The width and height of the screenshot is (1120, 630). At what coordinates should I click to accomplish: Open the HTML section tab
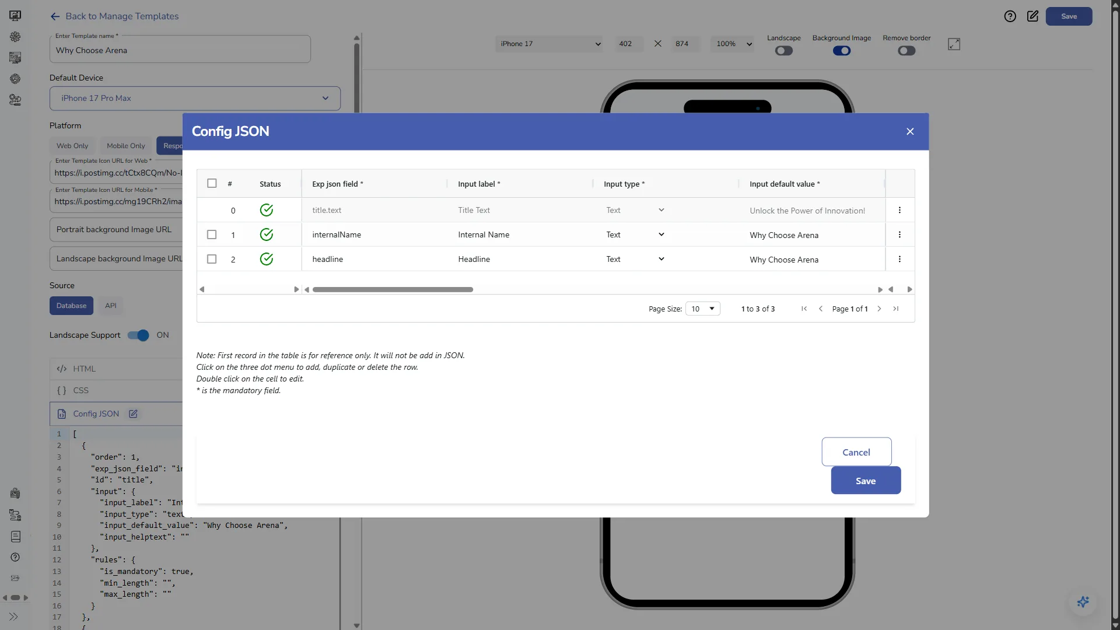pyautogui.click(x=117, y=369)
